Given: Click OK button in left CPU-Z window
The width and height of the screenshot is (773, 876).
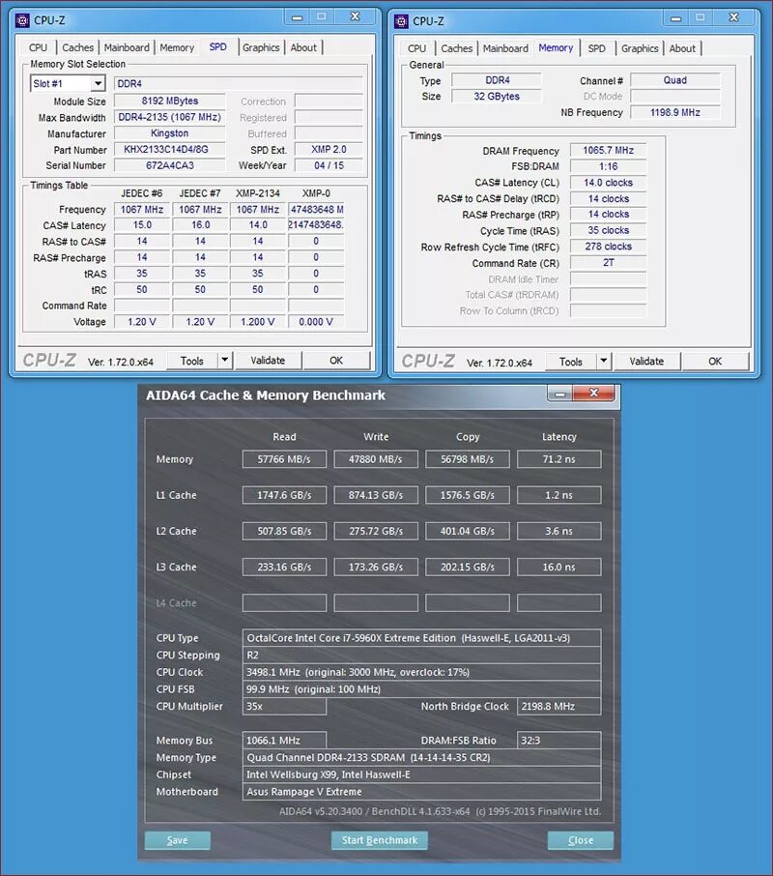Looking at the screenshot, I should click(x=336, y=361).
